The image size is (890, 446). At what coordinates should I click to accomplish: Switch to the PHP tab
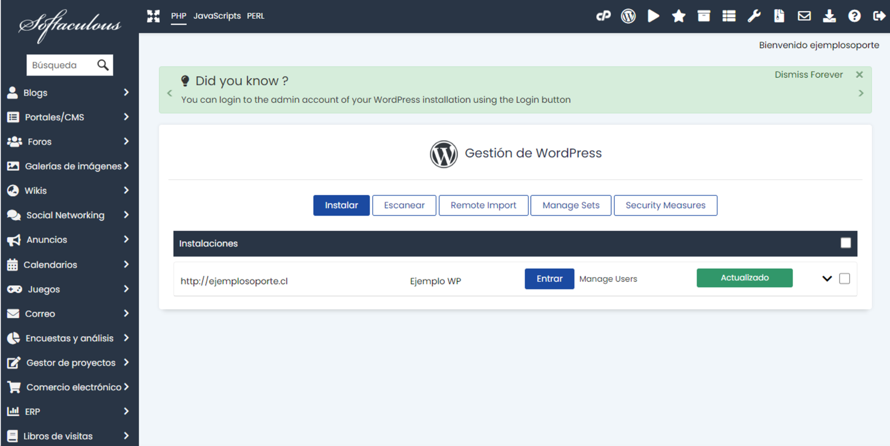tap(178, 16)
